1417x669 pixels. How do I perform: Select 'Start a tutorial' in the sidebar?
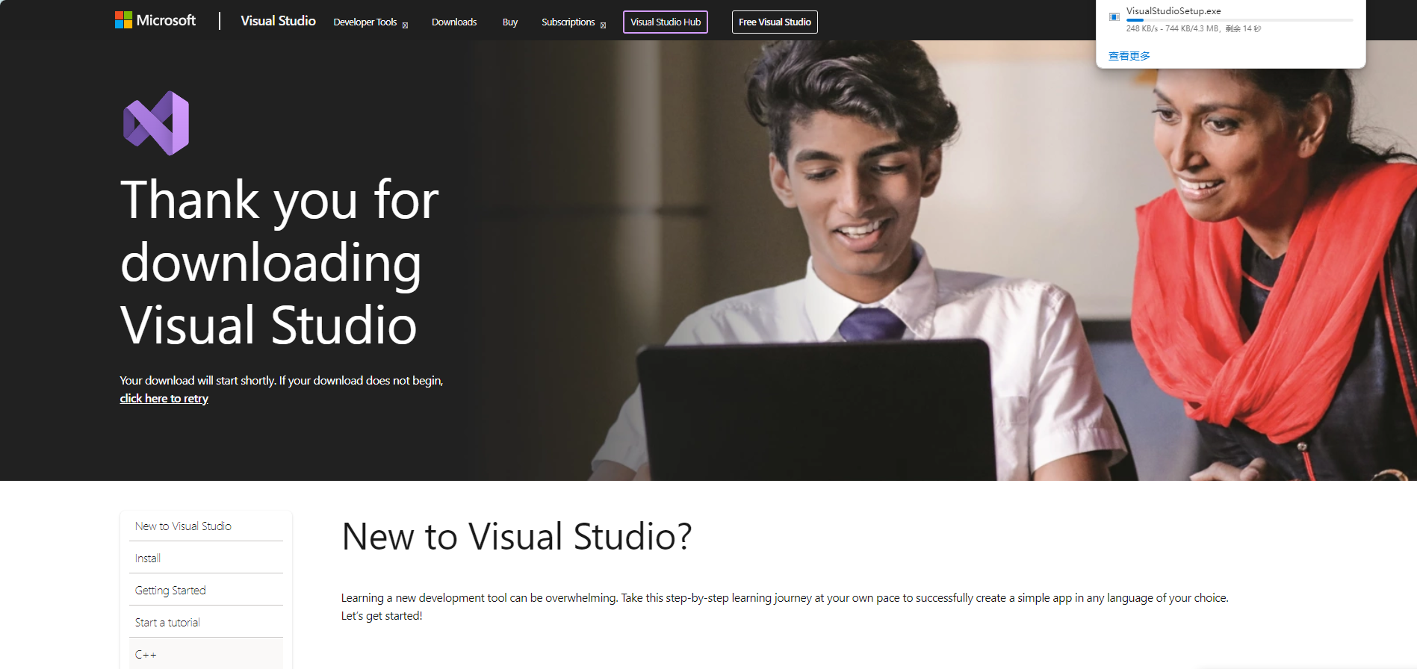206,623
